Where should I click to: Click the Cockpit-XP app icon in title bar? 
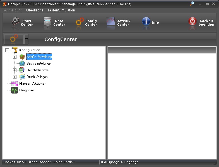point(5,4)
